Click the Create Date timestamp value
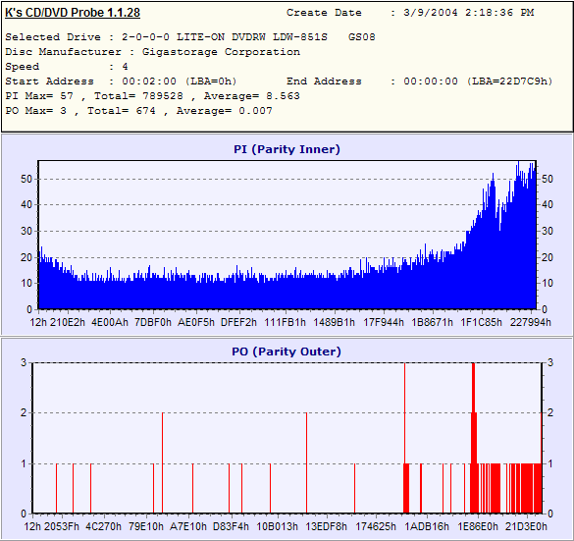Screen dimensions: 574x541 pyautogui.click(x=469, y=13)
